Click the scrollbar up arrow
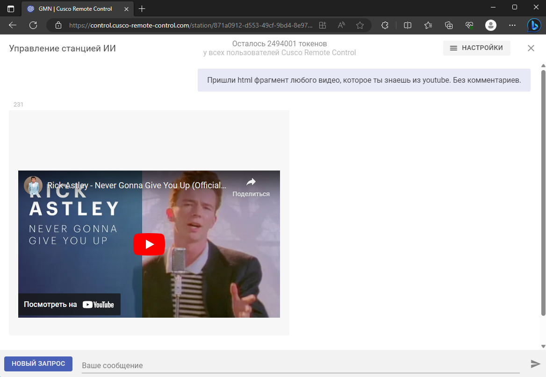 pyautogui.click(x=543, y=65)
